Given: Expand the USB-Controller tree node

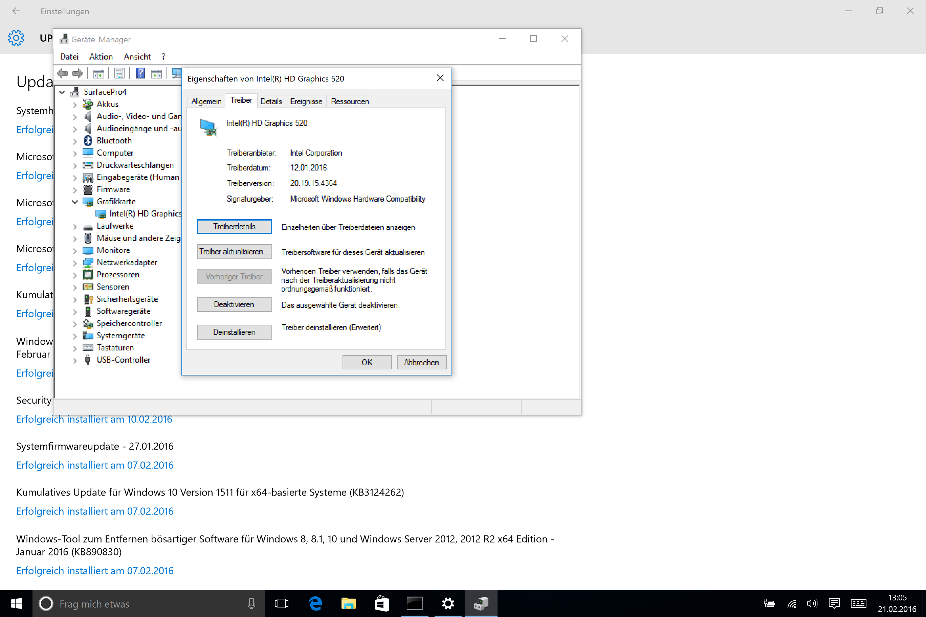Looking at the screenshot, I should (x=75, y=361).
